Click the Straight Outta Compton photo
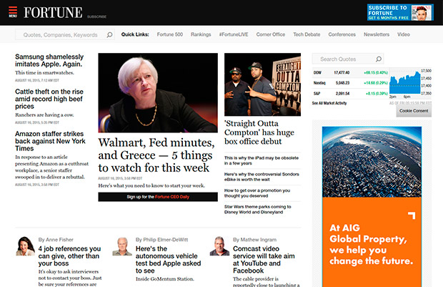Screen dimensions: 443x287 coord(262,84)
